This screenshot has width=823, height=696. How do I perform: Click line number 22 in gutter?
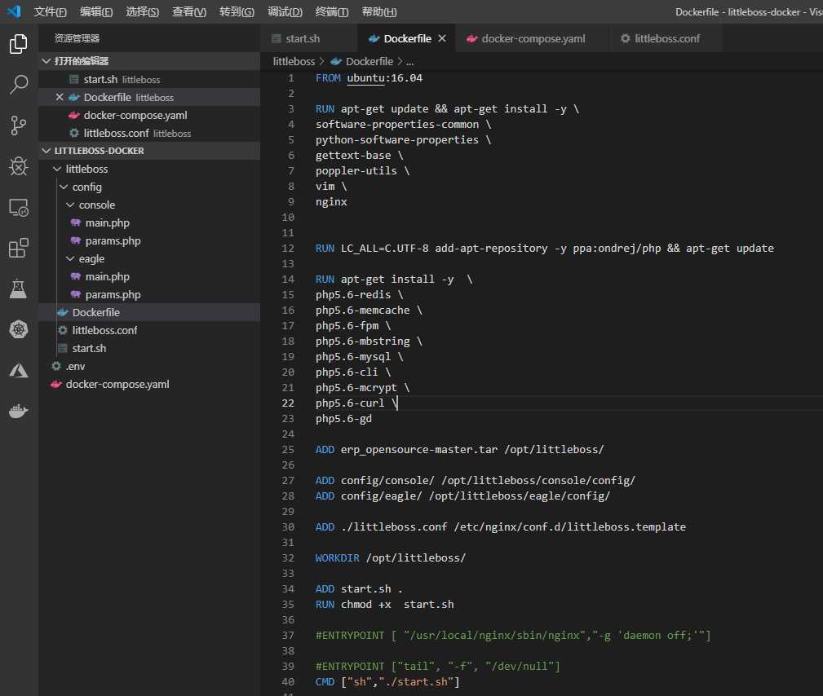point(288,403)
